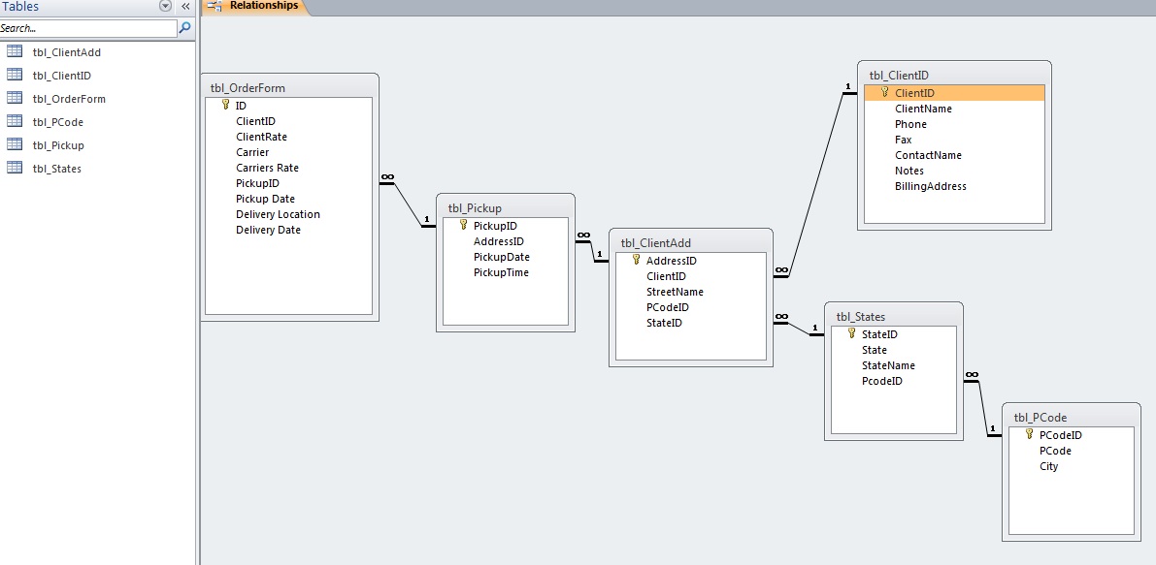
Task: Select ContactName field in tbl_ClientID
Action: pyautogui.click(x=955, y=155)
